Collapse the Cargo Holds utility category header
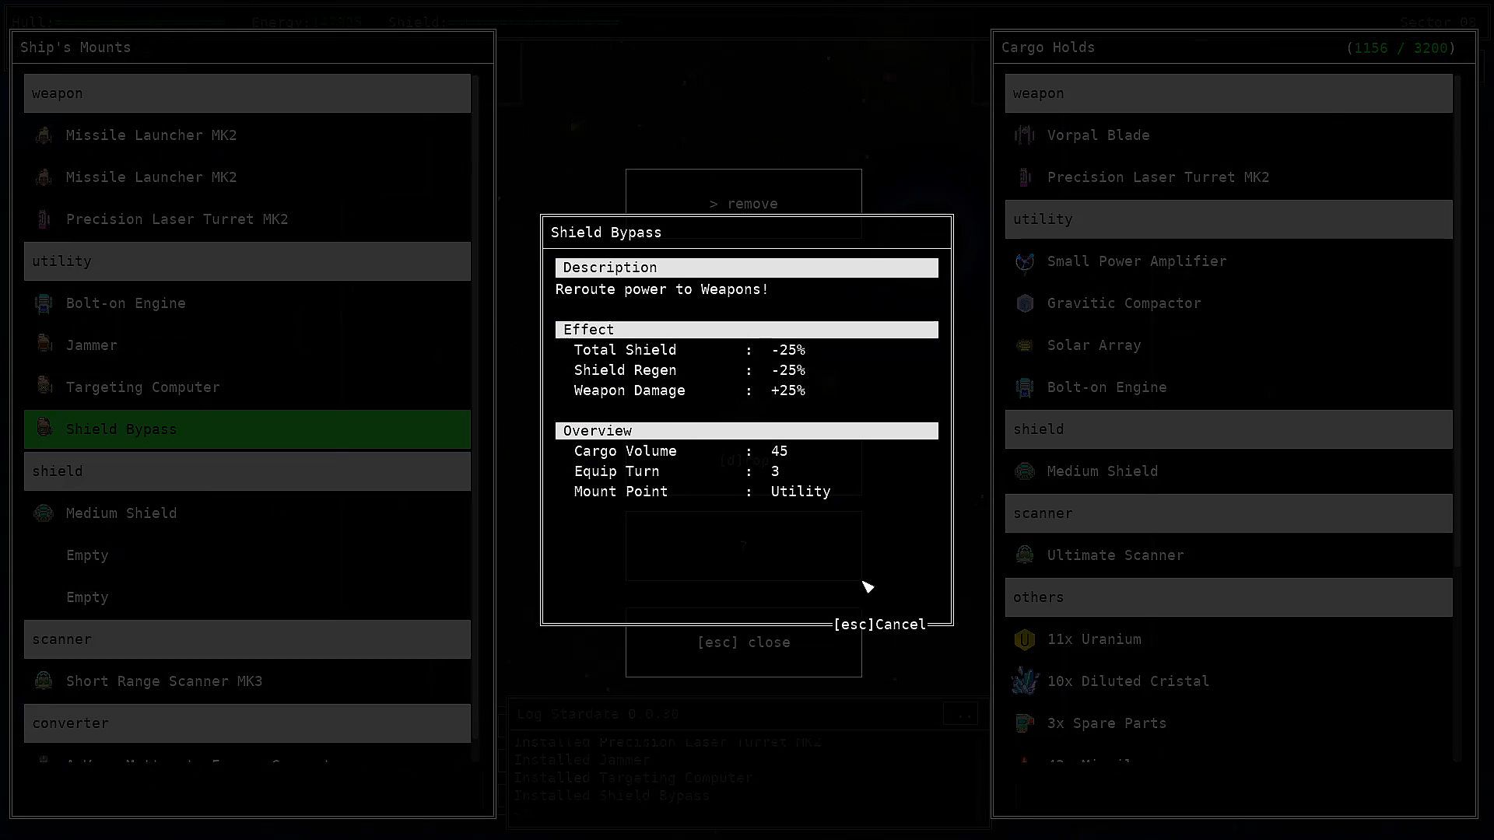Screen dimensions: 1494x840 pos(1228,219)
